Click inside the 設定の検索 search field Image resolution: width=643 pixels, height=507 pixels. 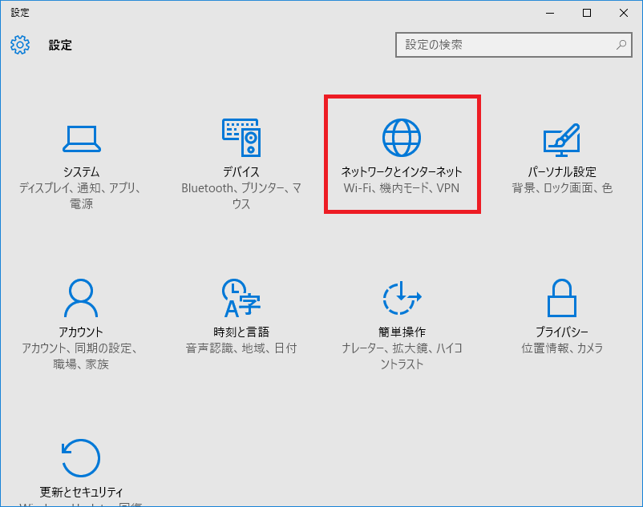click(513, 45)
